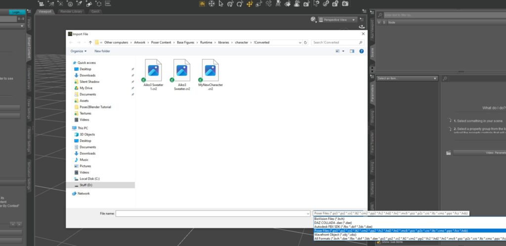This screenshot has height=246, width=506.
Task: Select Local Disk (C:) in sidebar
Action: click(89, 179)
